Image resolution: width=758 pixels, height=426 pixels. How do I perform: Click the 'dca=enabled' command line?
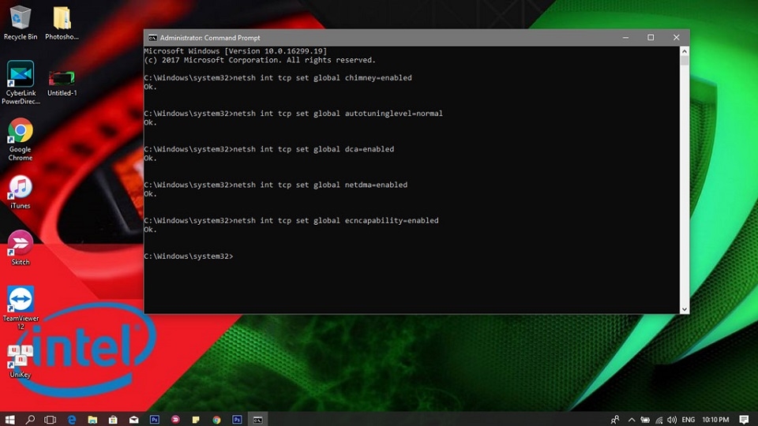pyautogui.click(x=269, y=149)
